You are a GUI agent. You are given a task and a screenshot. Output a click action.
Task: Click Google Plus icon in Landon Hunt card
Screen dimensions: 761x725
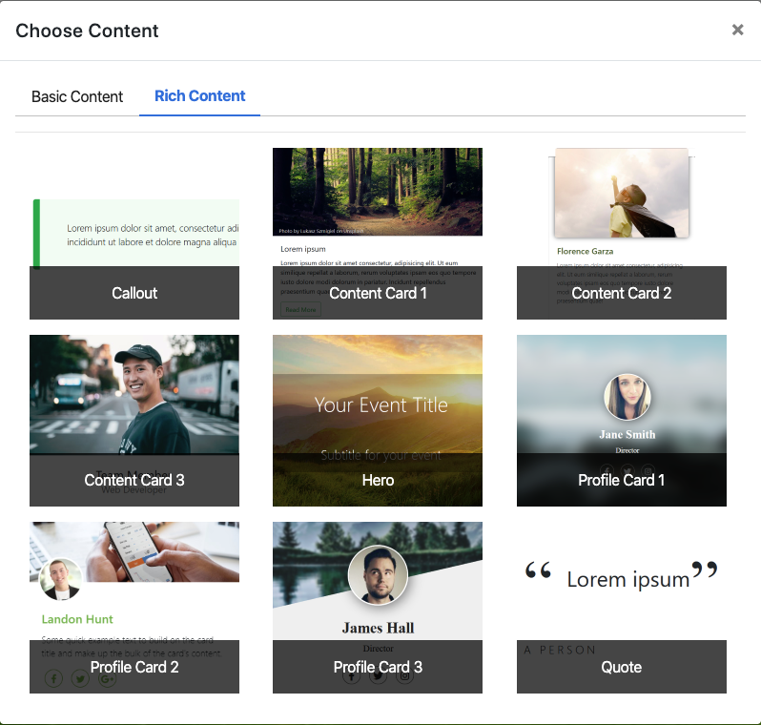(x=107, y=679)
